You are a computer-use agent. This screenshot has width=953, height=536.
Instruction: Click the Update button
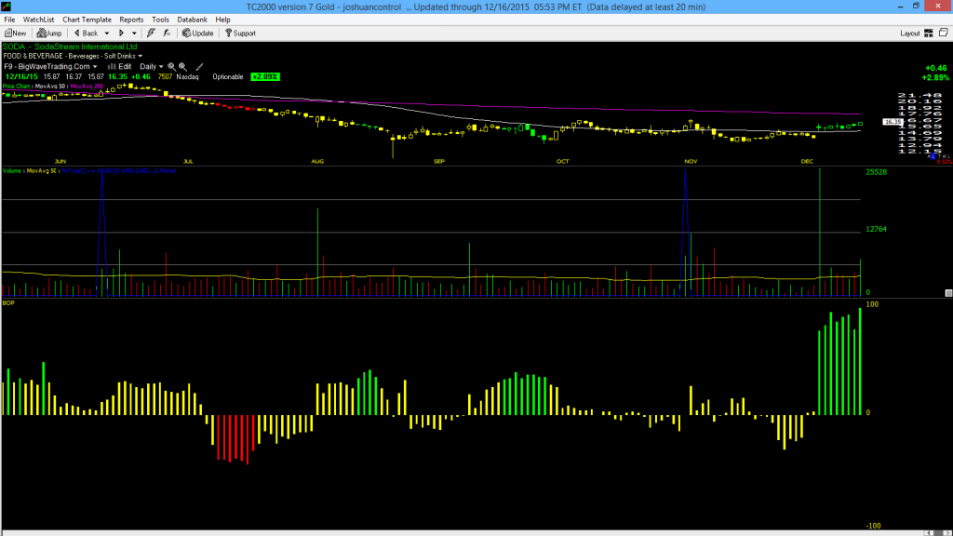pyautogui.click(x=198, y=33)
